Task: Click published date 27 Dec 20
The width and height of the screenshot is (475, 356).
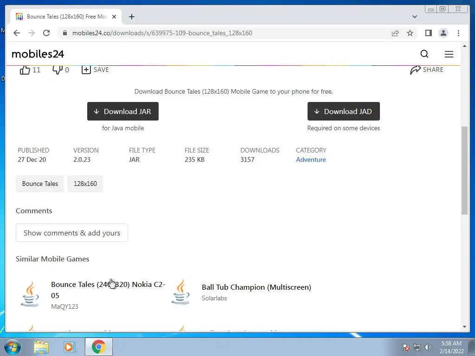Action: [x=32, y=159]
